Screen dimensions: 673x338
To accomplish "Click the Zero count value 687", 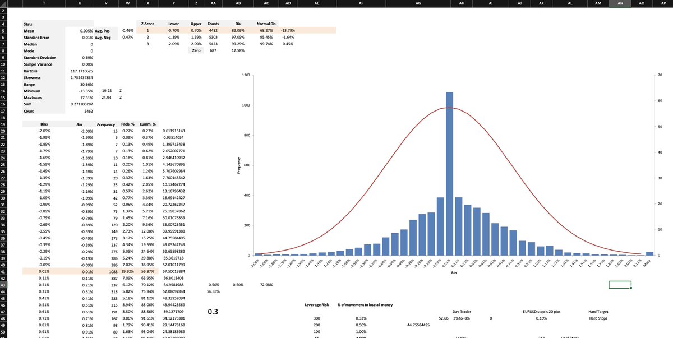I will tap(213, 51).
